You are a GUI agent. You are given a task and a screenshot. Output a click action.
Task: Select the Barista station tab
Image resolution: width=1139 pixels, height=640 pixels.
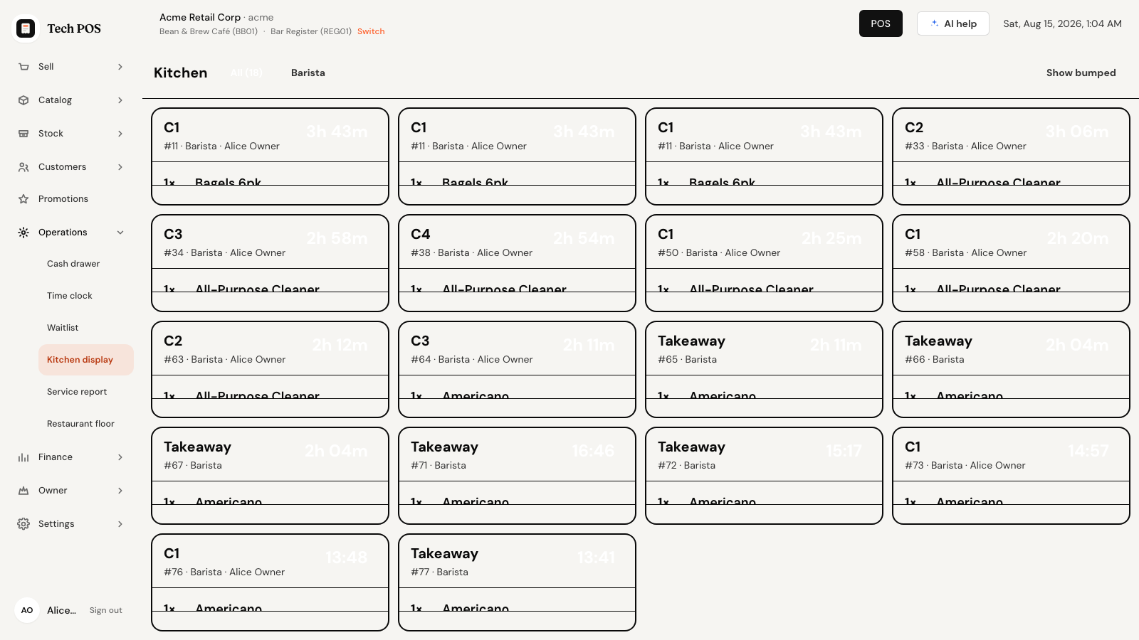coord(308,73)
